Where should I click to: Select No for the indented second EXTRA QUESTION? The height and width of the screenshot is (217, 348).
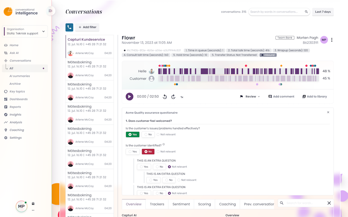click(x=169, y=180)
